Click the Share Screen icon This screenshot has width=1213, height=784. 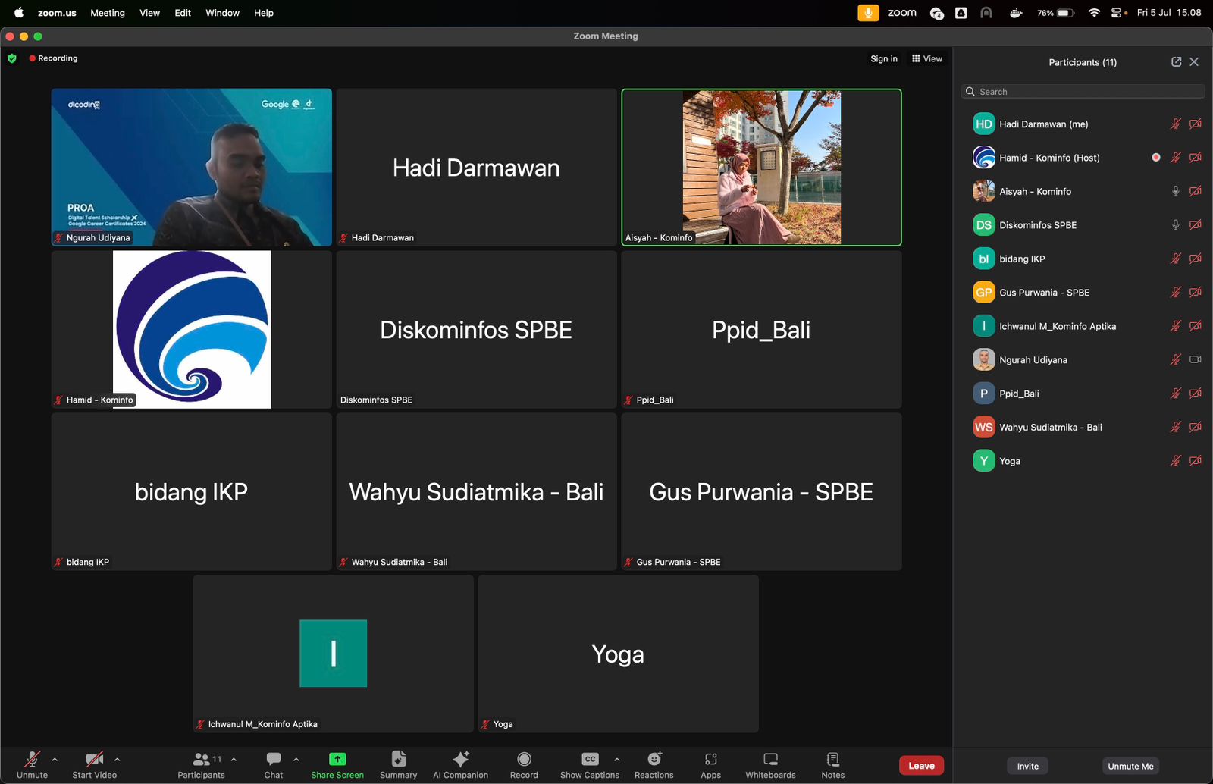(337, 759)
